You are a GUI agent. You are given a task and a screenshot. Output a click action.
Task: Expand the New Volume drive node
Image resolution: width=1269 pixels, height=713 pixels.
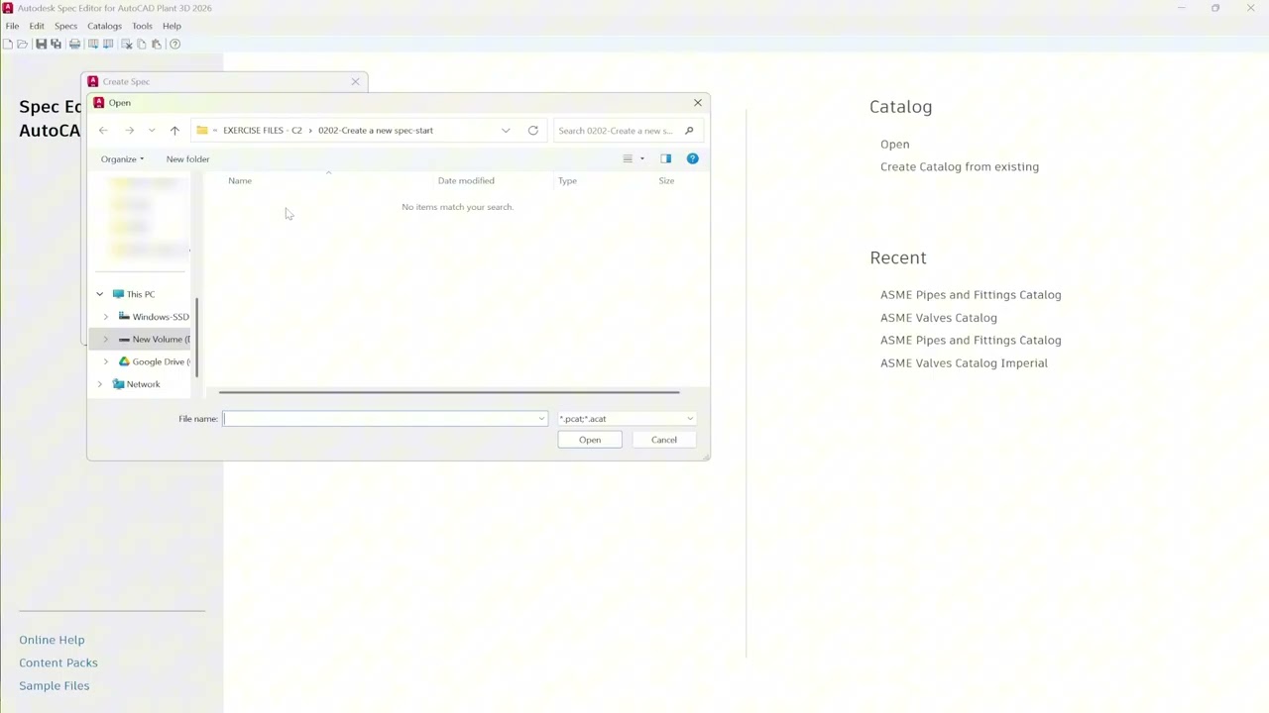106,340
